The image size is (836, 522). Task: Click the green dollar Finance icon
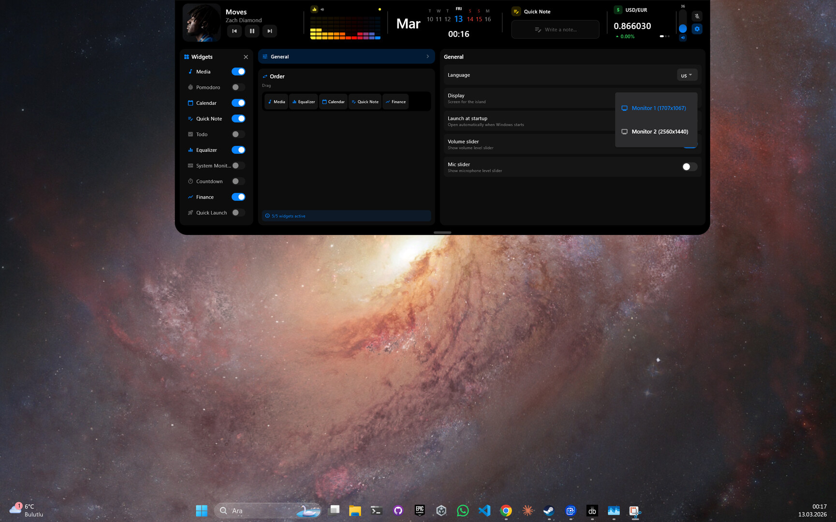618,10
